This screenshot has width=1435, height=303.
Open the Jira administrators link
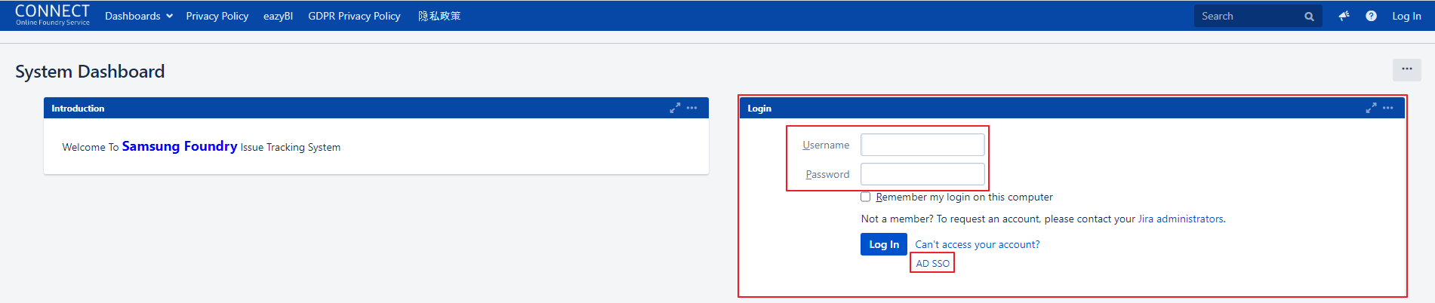point(1181,219)
